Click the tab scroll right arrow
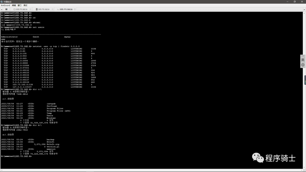This screenshot has height=172, width=306. (304, 9)
